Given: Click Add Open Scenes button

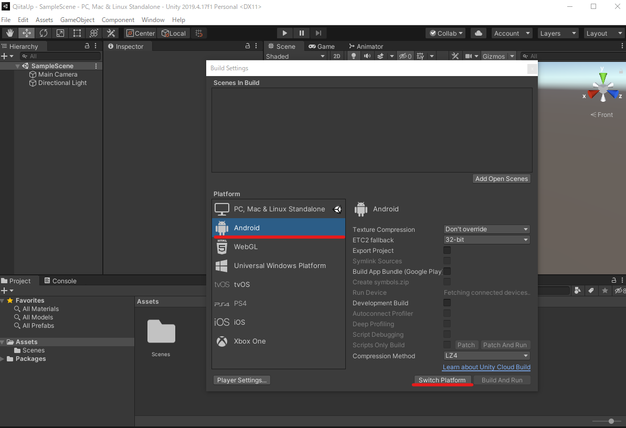Looking at the screenshot, I should tap(502, 178).
